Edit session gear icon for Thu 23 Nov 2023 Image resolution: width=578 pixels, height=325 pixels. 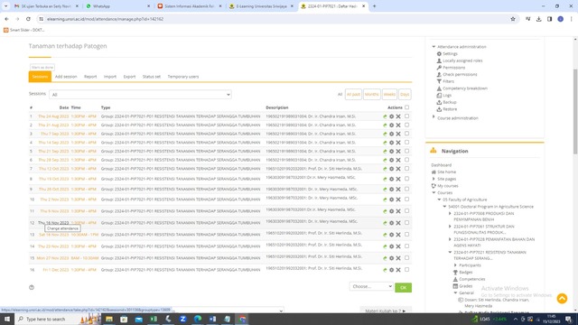pyautogui.click(x=391, y=246)
